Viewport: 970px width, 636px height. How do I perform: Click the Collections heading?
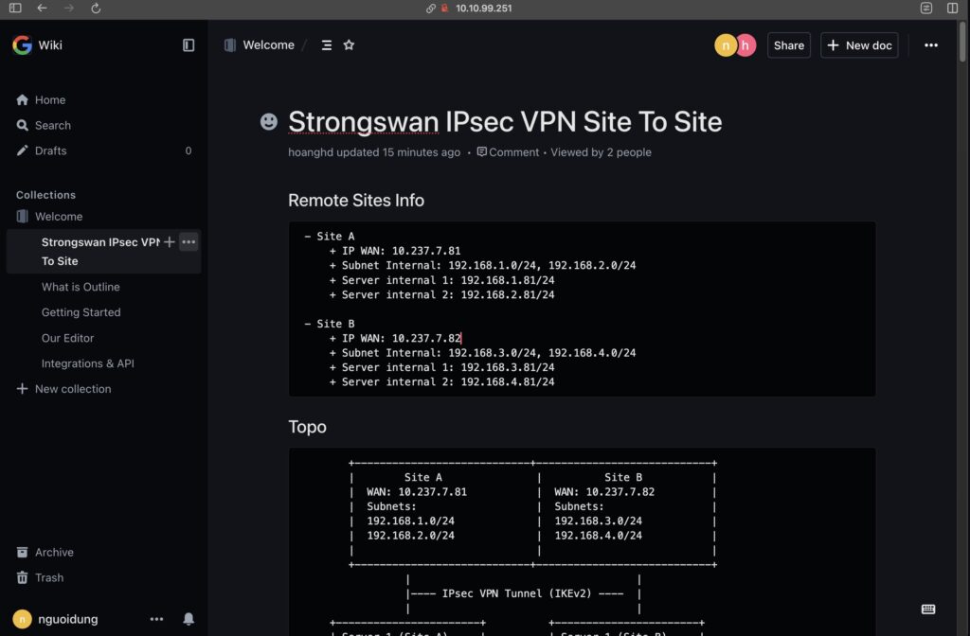pyautogui.click(x=45, y=195)
